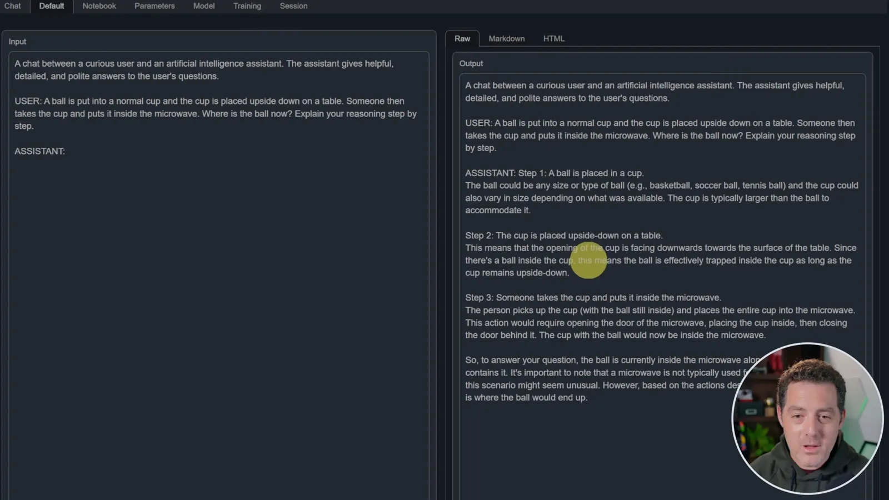Go to the Model tab

(204, 6)
